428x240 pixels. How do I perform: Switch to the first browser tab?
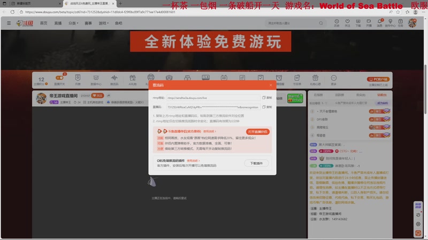35,4
